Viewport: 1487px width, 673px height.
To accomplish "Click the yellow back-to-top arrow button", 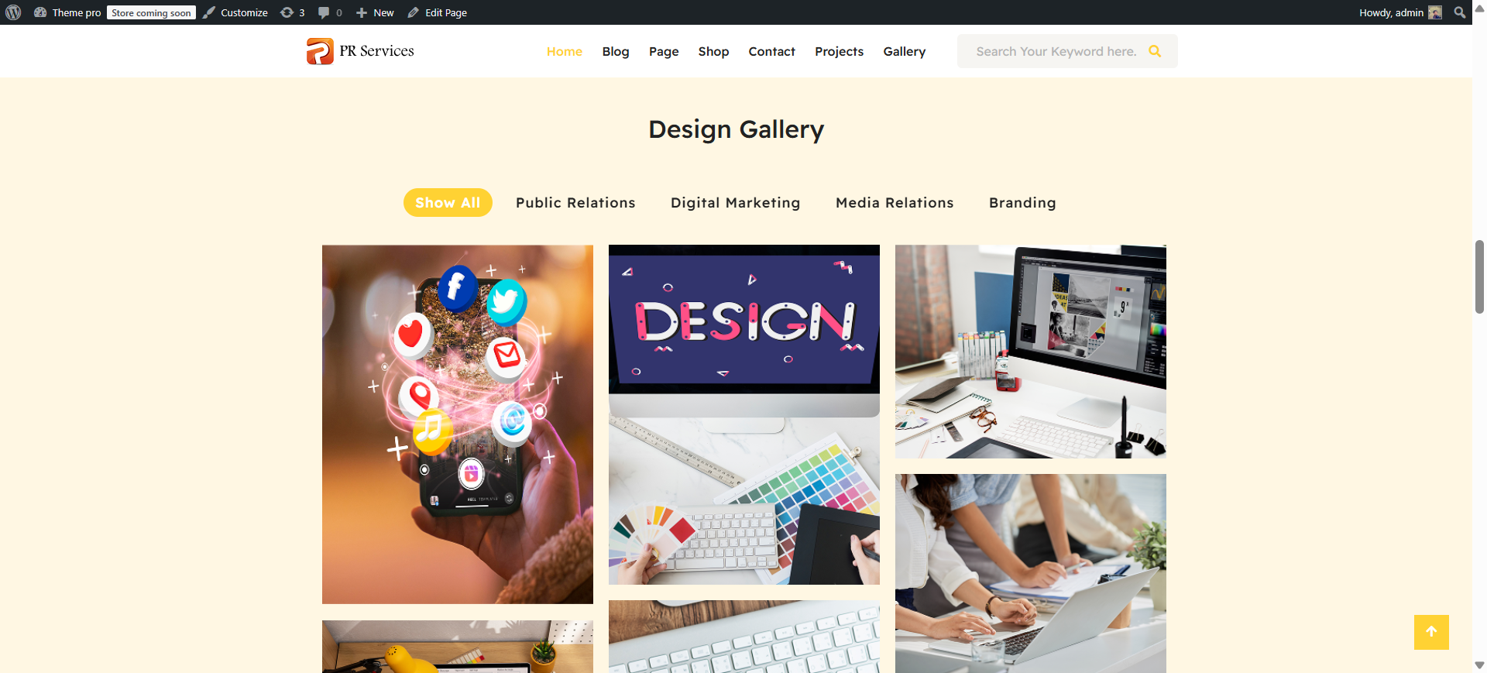I will 1431,632.
